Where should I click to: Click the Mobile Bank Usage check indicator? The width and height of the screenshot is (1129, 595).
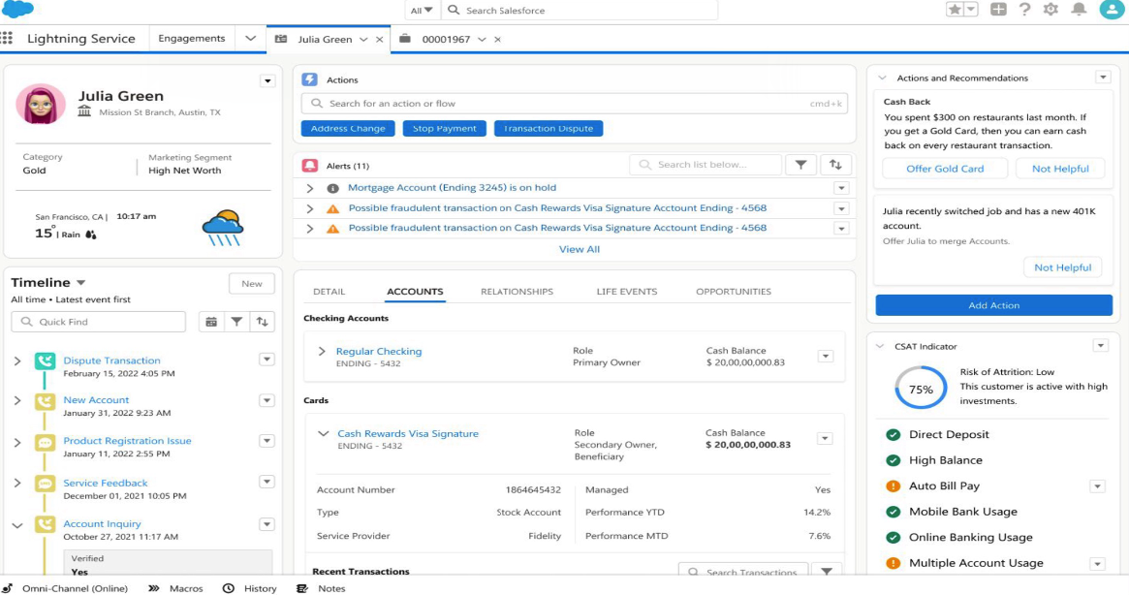[x=893, y=512]
